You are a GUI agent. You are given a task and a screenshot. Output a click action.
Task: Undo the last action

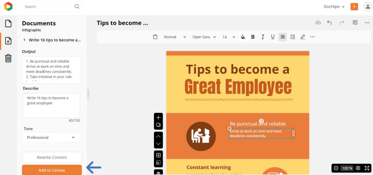pos(329,23)
